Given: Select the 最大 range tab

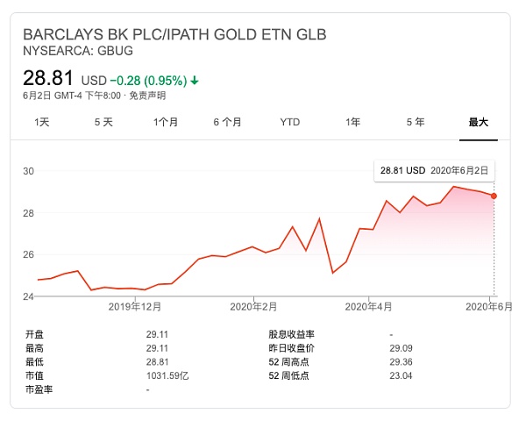Looking at the screenshot, I should coord(478,122).
